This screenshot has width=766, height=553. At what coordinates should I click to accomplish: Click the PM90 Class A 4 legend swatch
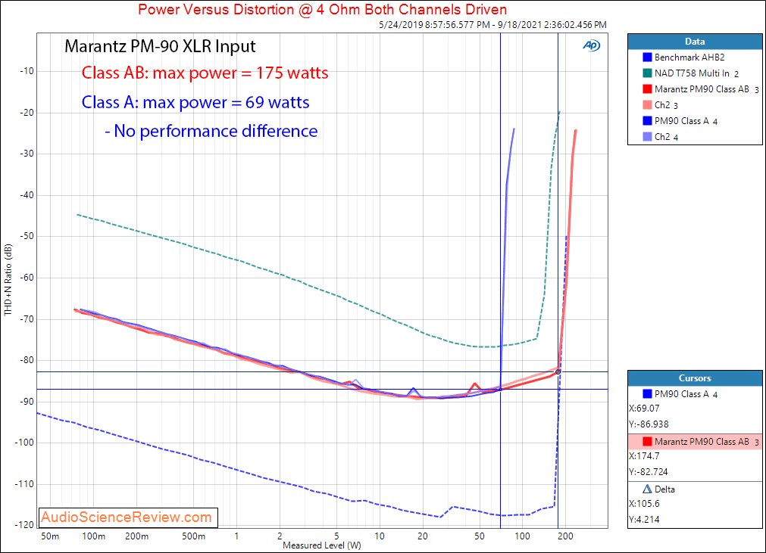[647, 120]
